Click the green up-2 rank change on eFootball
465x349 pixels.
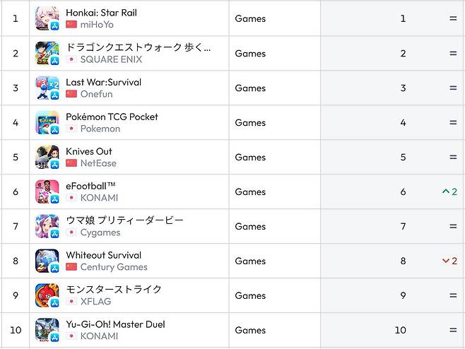[449, 192]
